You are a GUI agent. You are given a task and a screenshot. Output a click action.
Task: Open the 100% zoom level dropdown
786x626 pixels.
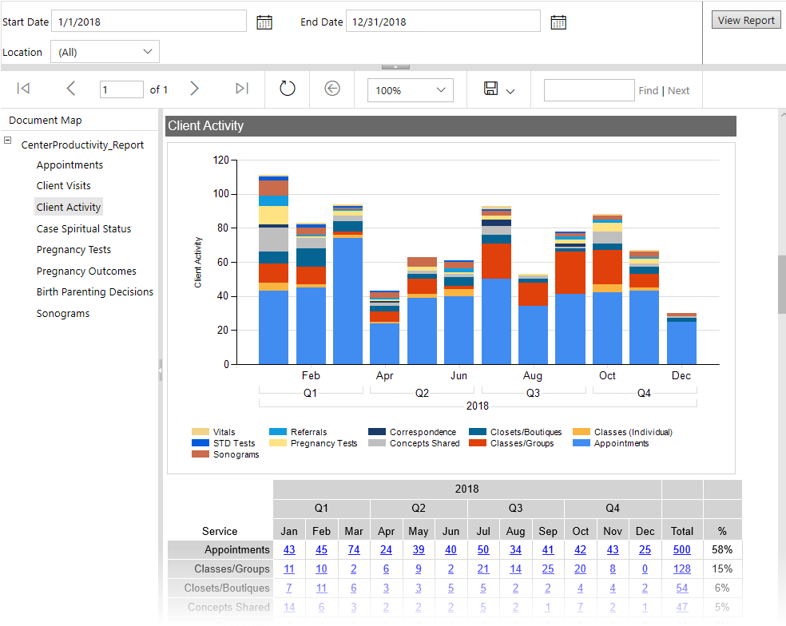pos(410,90)
